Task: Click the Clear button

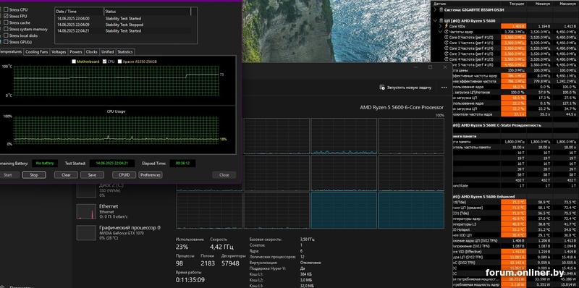Action: tap(66, 175)
